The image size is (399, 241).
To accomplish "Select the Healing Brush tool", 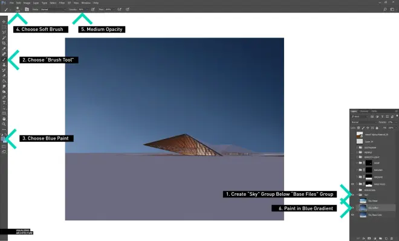I will click(x=4, y=54).
